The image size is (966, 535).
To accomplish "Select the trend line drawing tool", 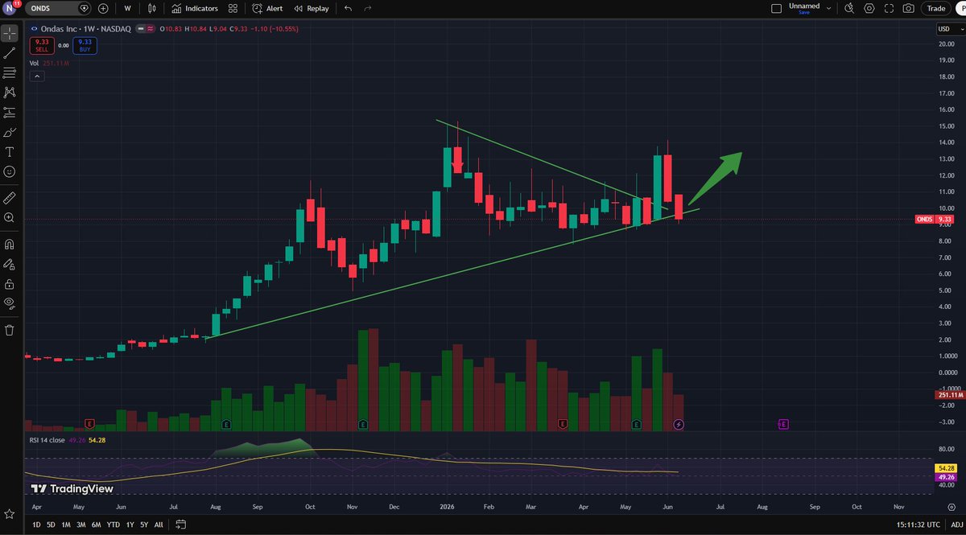I will 9,53.
